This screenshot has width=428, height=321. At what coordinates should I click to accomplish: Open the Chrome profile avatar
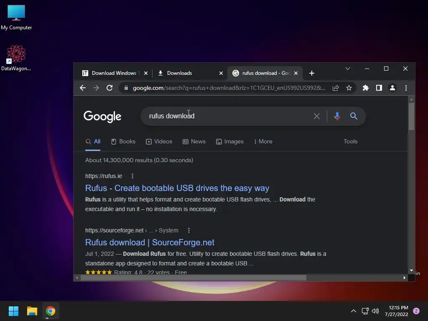point(392,88)
